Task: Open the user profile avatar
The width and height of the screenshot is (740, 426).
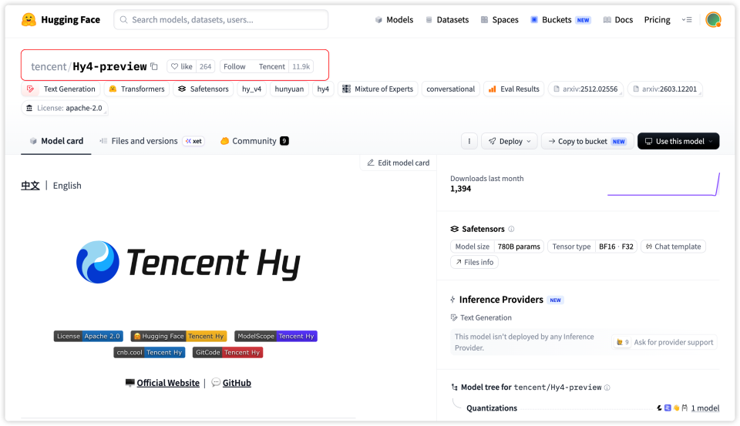Action: pyautogui.click(x=713, y=20)
